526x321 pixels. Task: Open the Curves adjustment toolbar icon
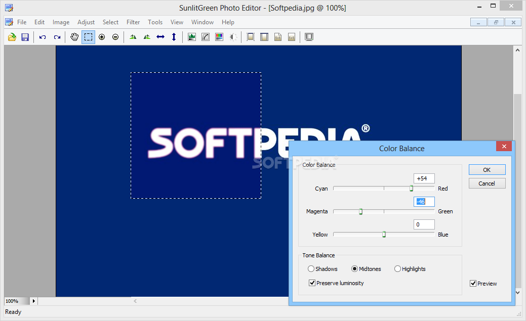click(206, 37)
